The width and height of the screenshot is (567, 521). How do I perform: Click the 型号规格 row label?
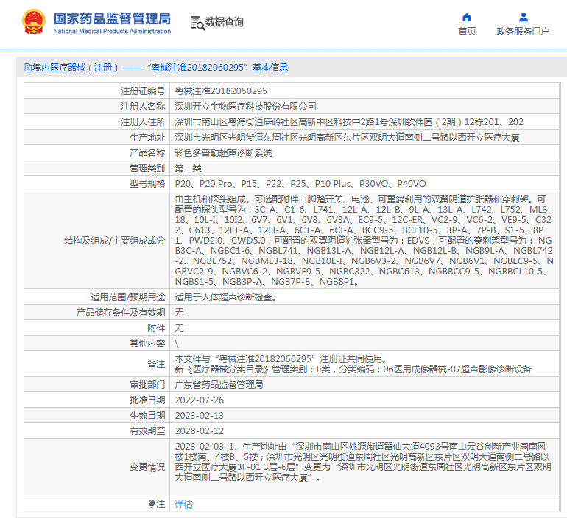pyautogui.click(x=147, y=184)
